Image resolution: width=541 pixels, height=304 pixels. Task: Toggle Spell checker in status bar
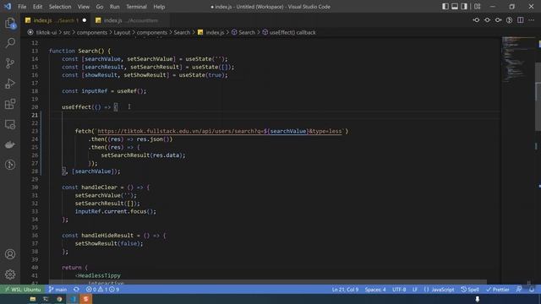470,290
